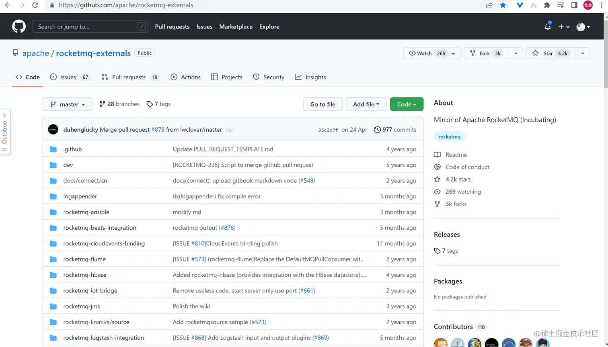
Task: Click the Search or jump to field
Action: pos(90,27)
